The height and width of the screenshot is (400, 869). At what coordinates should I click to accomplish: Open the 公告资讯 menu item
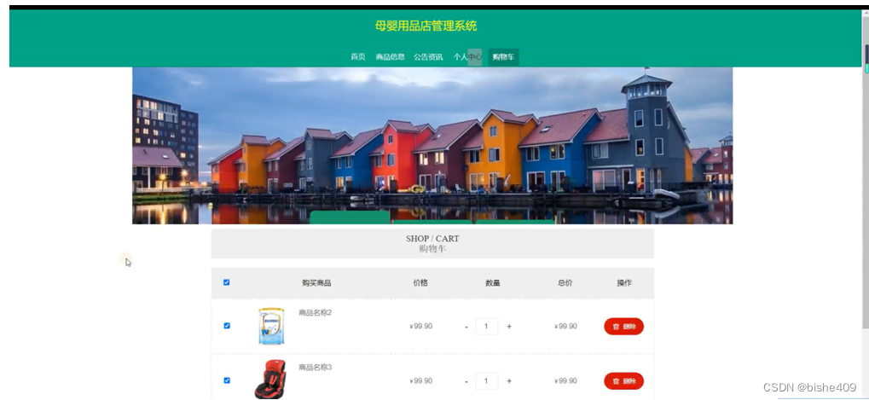tap(428, 57)
